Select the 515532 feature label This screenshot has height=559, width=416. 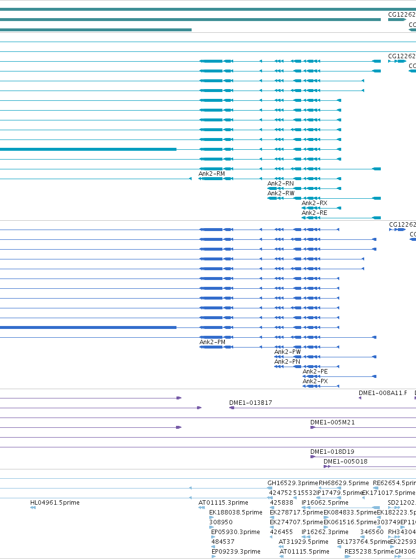pos(305,493)
